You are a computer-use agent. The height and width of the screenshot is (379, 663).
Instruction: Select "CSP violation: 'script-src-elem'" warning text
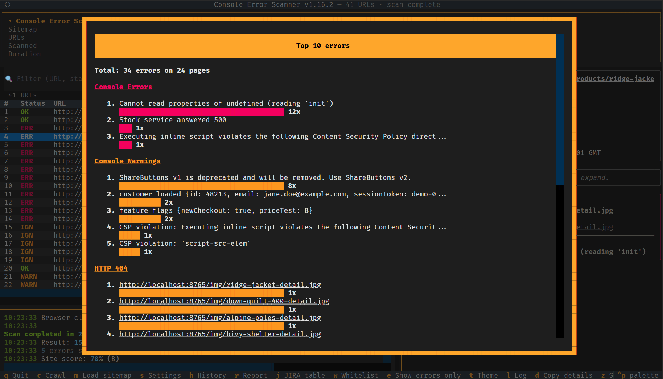[185, 243]
